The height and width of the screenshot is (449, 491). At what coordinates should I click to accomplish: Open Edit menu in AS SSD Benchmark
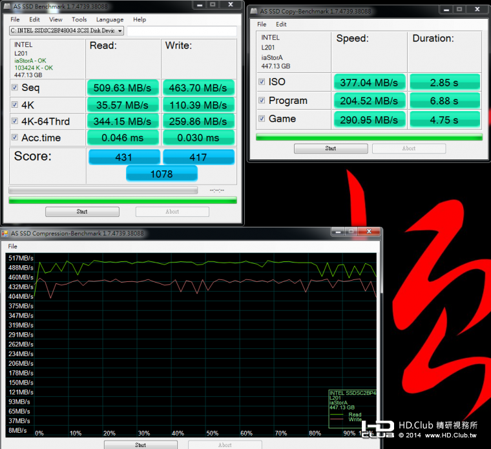click(34, 19)
